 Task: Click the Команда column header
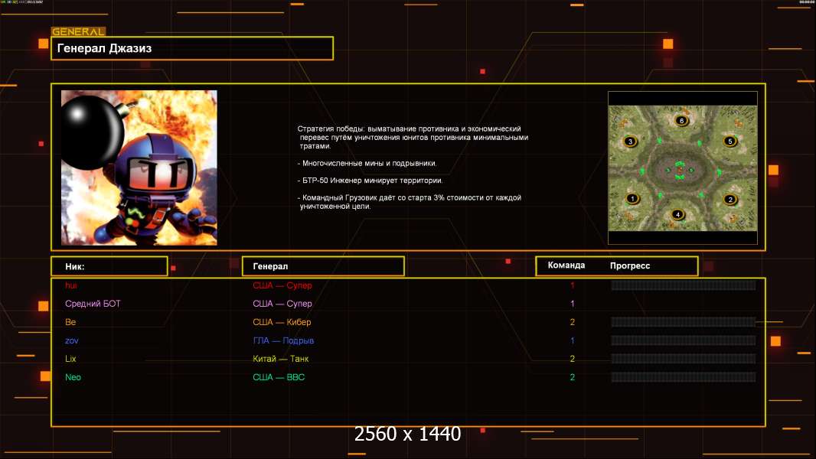[x=566, y=265]
